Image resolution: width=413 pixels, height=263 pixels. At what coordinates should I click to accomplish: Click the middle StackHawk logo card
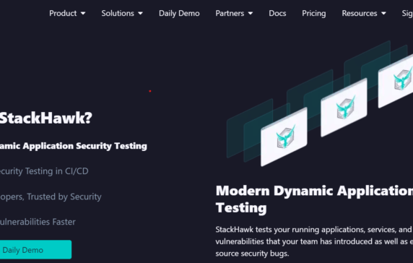pos(344,108)
